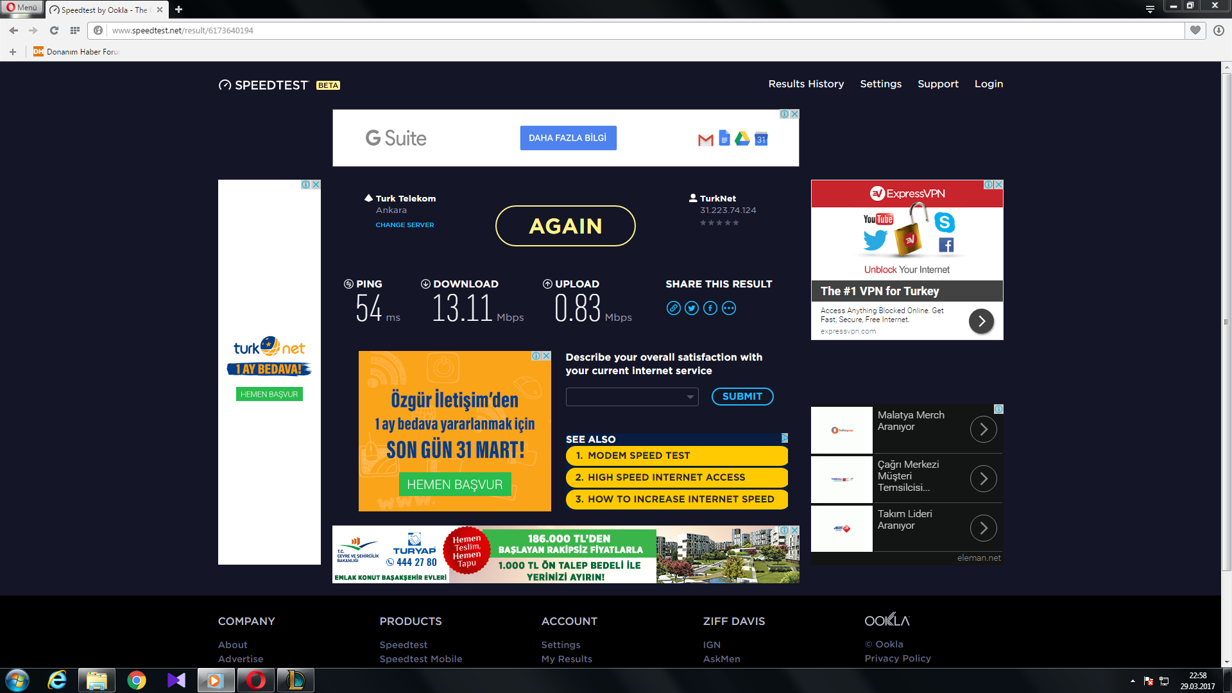Open the satisfaction rating dropdown
Screen dimensions: 1232x693
[632, 397]
